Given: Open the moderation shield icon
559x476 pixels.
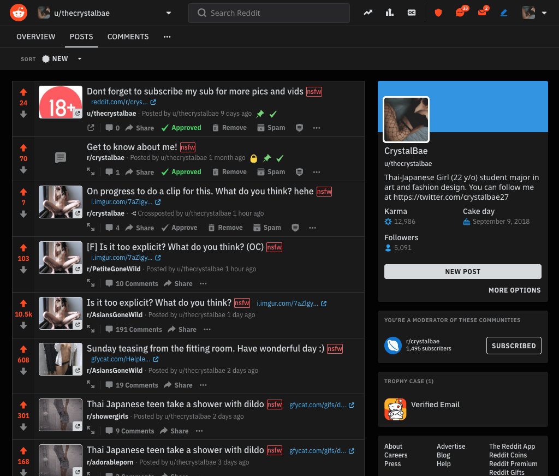Looking at the screenshot, I should click(438, 13).
